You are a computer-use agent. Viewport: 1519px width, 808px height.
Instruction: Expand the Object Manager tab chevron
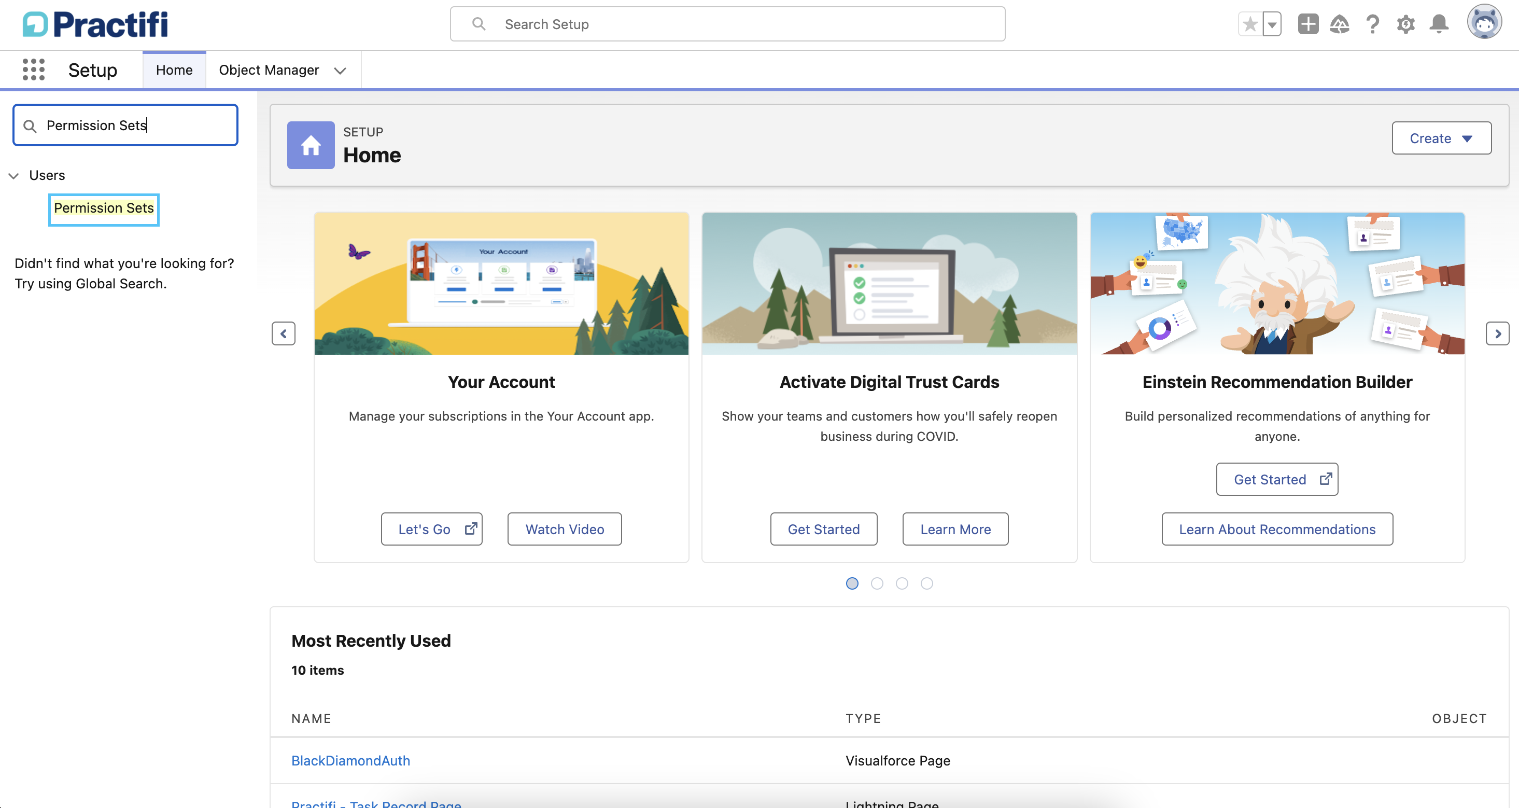click(340, 71)
